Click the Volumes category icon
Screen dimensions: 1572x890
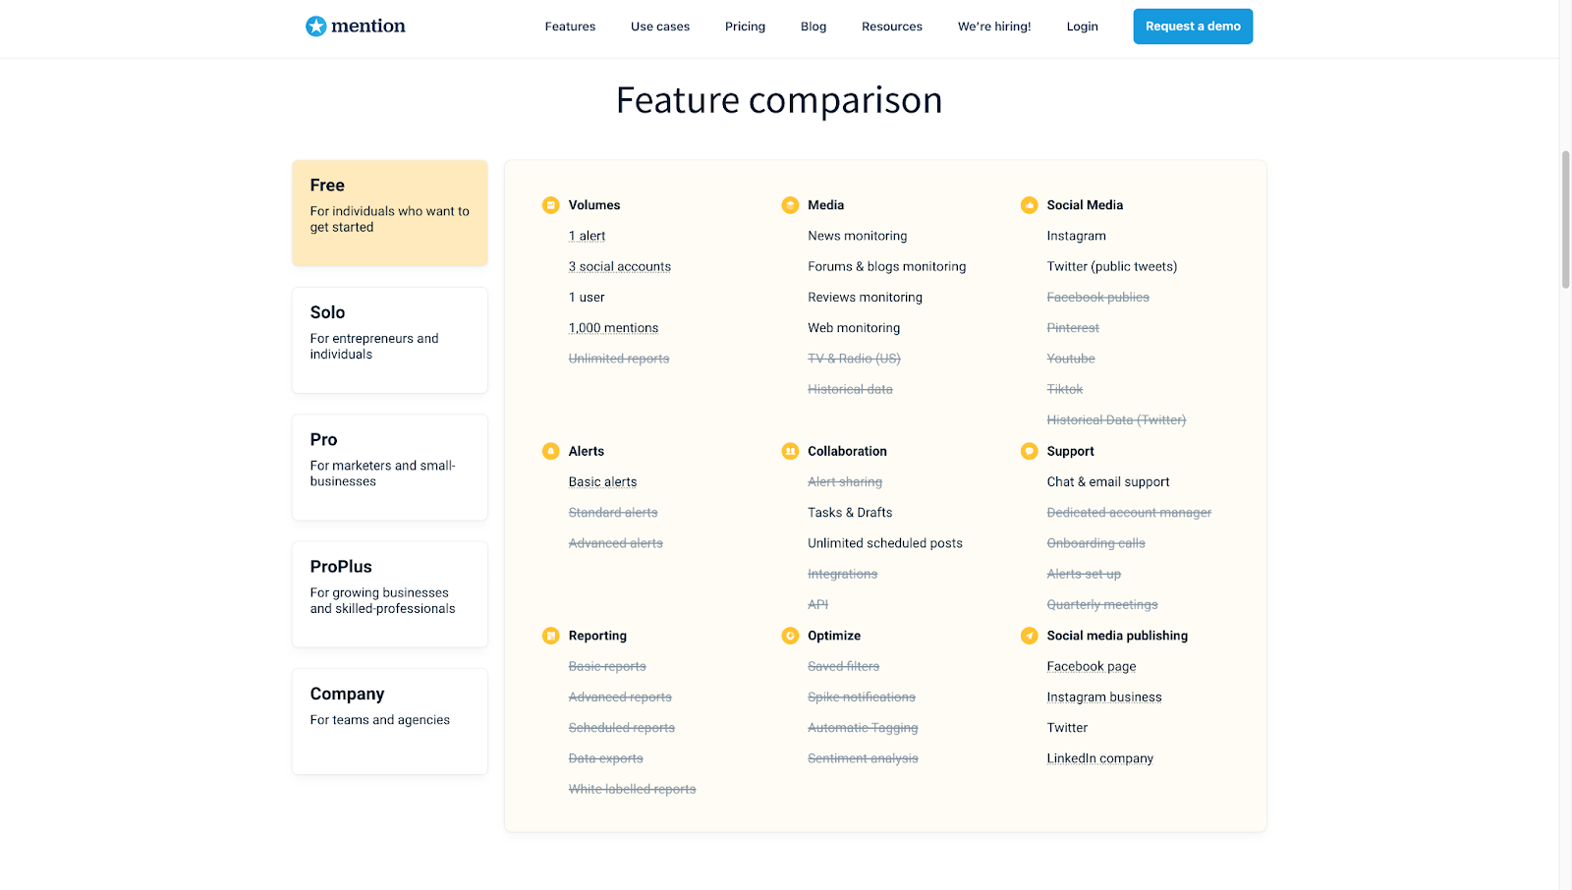click(x=551, y=205)
